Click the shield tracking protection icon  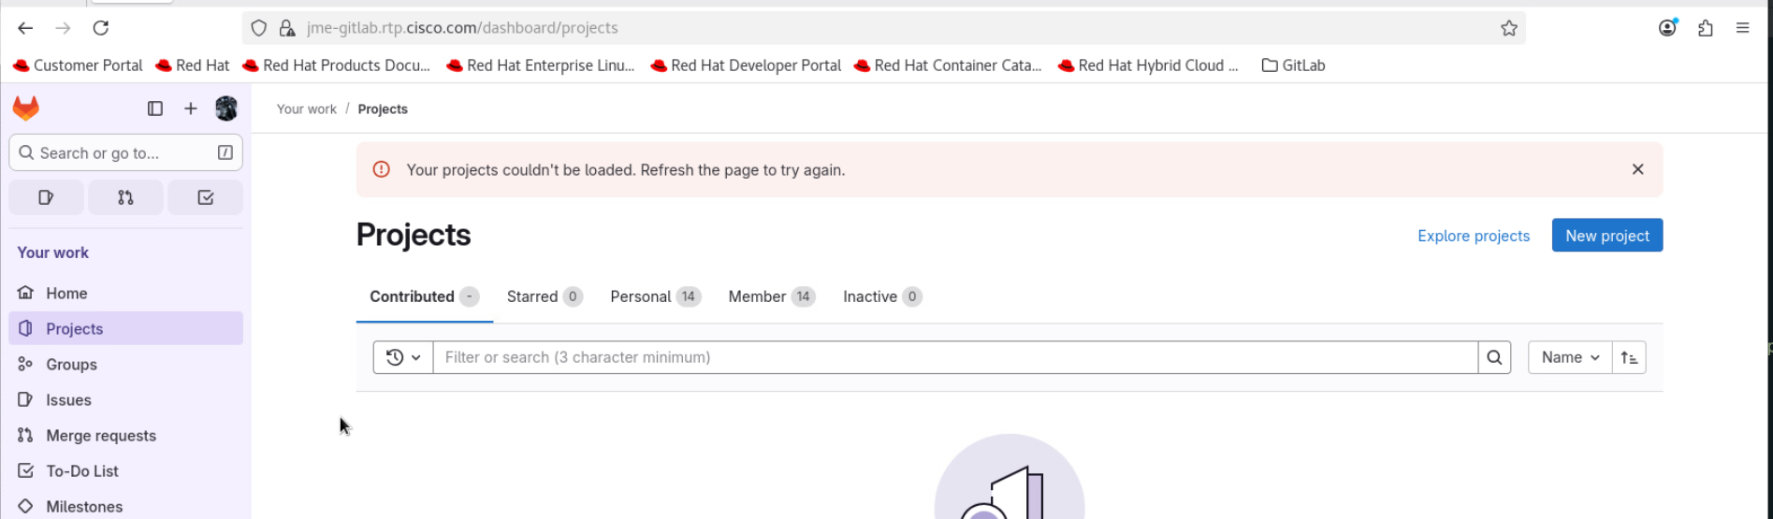[x=259, y=28]
